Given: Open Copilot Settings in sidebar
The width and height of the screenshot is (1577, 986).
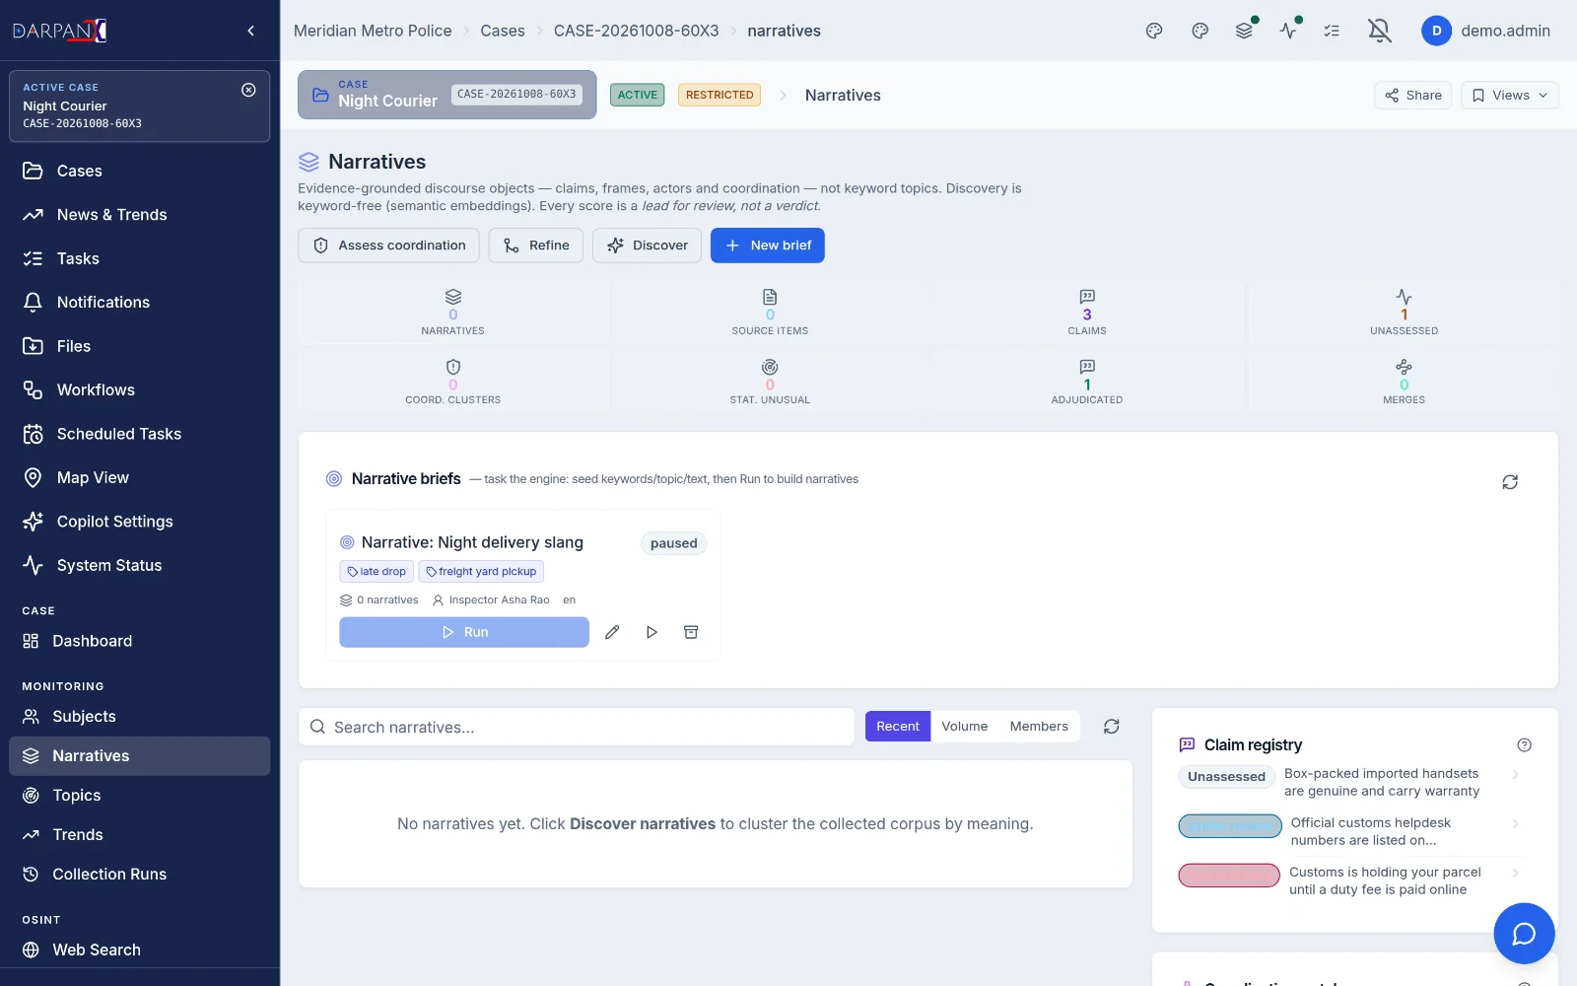Looking at the screenshot, I should click(139, 522).
